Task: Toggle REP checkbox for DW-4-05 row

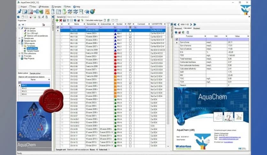Action: (x=130, y=110)
